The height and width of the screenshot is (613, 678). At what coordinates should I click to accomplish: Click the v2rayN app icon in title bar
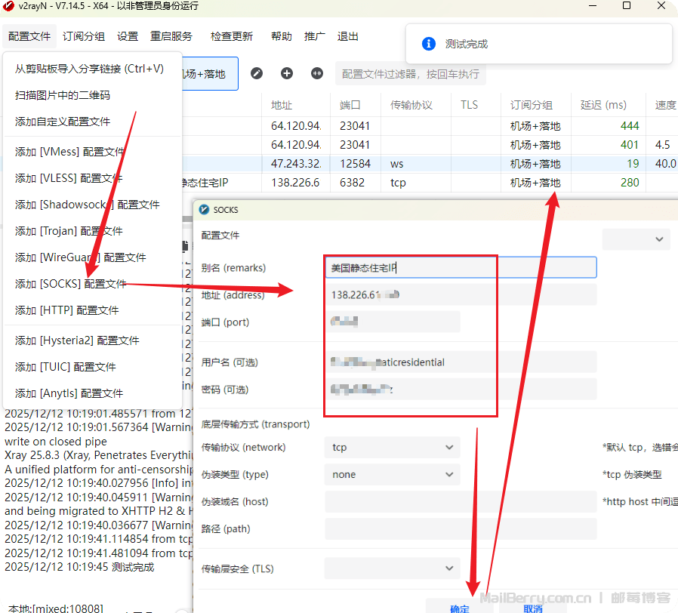coord(9,6)
